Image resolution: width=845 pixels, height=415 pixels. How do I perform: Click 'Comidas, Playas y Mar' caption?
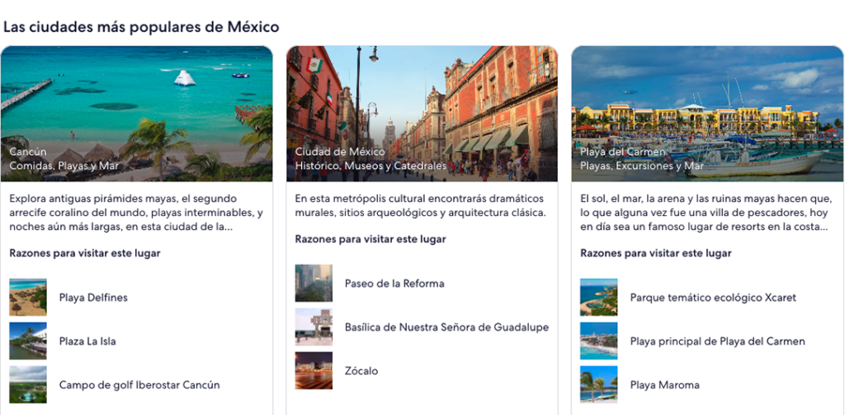tap(64, 166)
